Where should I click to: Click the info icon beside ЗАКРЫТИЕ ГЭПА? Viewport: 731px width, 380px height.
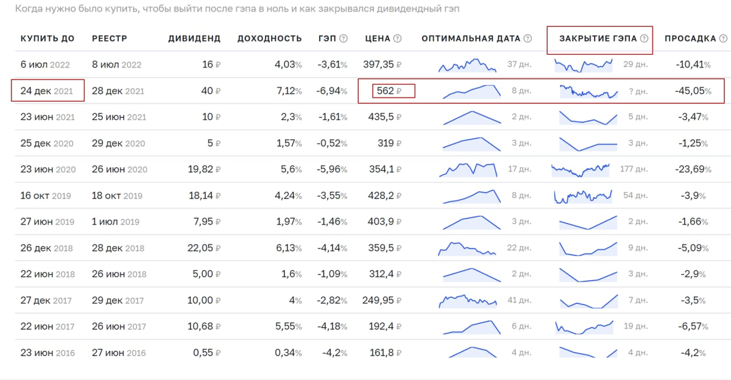(x=644, y=38)
